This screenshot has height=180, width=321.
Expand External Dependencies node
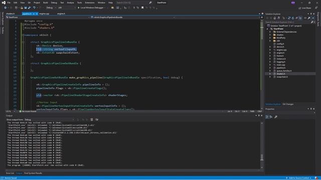click(x=270, y=32)
